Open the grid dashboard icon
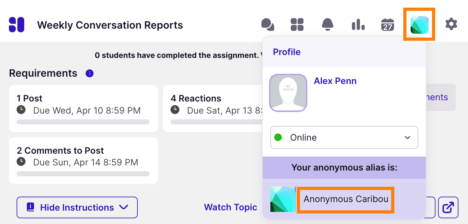Screen dimensions: 468x224 (297, 24)
